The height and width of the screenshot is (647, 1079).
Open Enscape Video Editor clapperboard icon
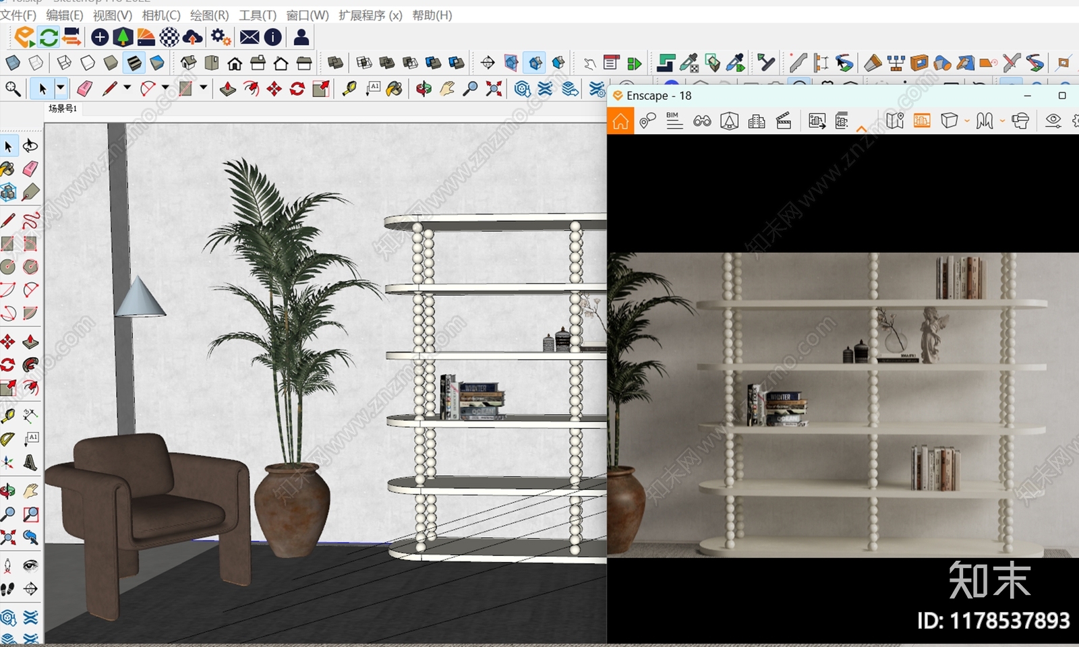pyautogui.click(x=784, y=121)
